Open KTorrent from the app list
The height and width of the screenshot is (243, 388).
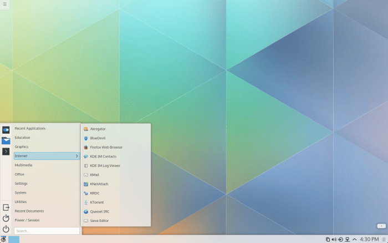(96, 202)
